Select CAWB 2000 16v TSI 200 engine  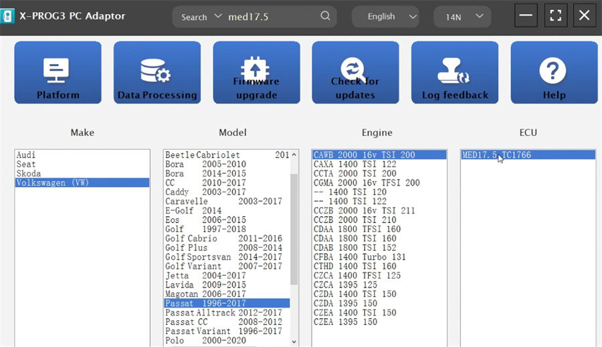click(379, 155)
